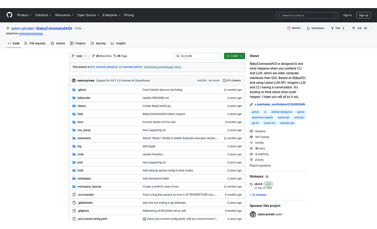This screenshot has width=377, height=229.
Task: Click the env_dump folder icon
Action: (x=74, y=130)
